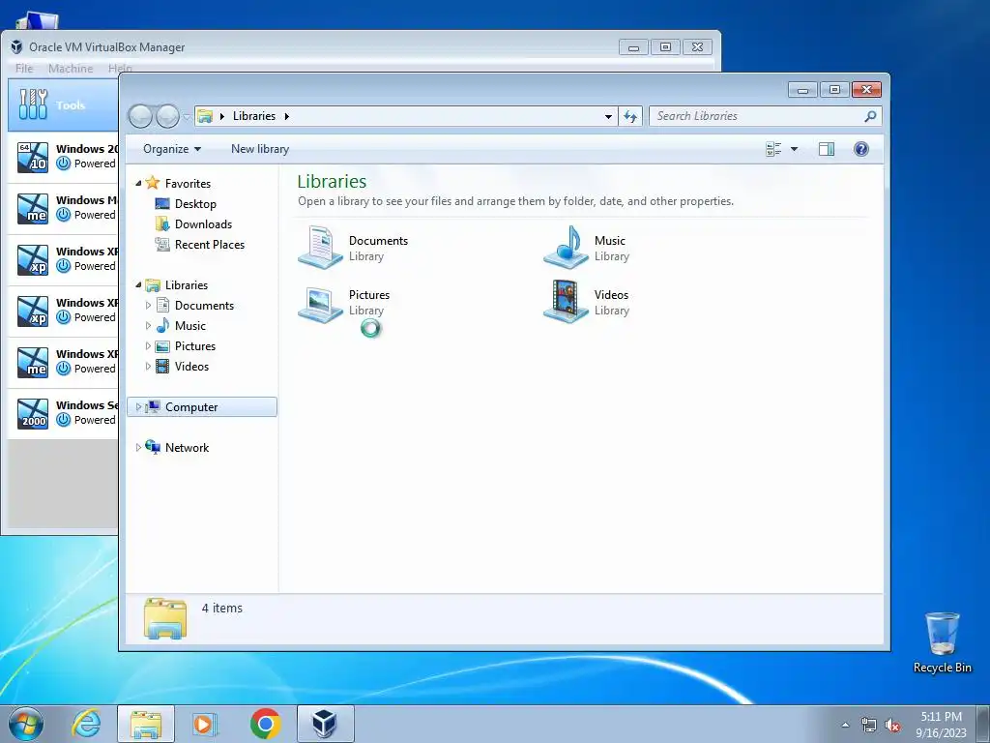The height and width of the screenshot is (743, 990).
Task: Show hidden system tray icons
Action: 845,725
